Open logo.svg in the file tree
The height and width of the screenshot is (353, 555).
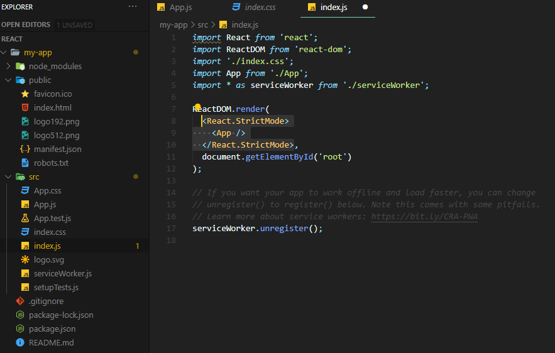coord(49,259)
